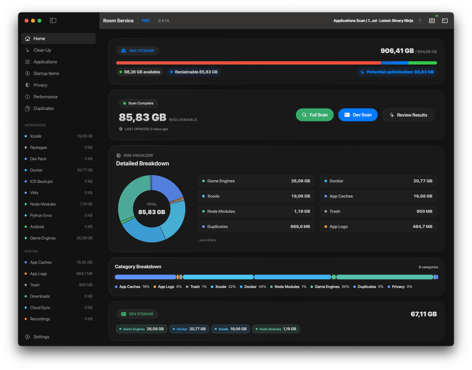Open the panel layout icon in the title bar

point(432,20)
